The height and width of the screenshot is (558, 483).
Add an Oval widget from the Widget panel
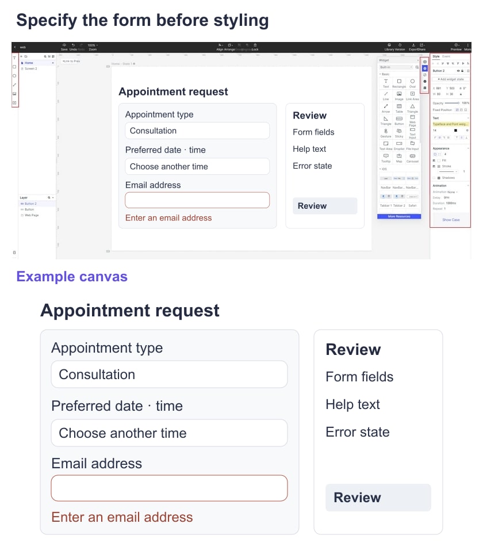tap(413, 83)
